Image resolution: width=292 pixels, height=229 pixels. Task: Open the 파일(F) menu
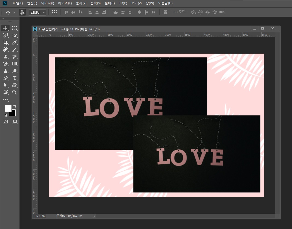pos(18,3)
